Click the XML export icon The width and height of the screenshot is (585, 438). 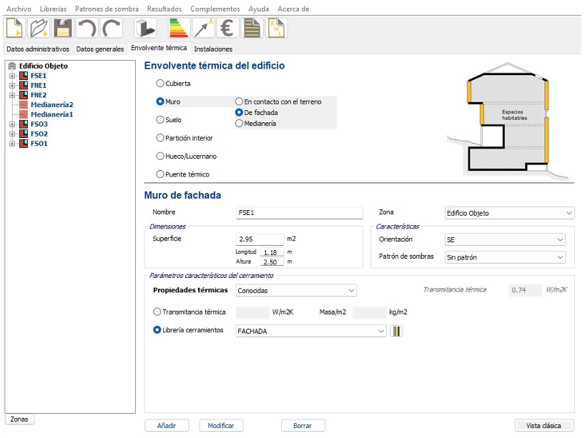click(x=277, y=28)
